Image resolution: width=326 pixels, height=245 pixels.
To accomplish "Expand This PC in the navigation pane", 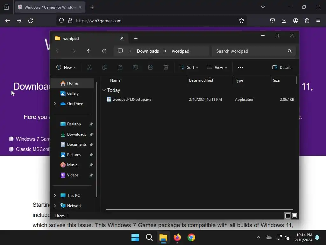I will tap(55, 196).
